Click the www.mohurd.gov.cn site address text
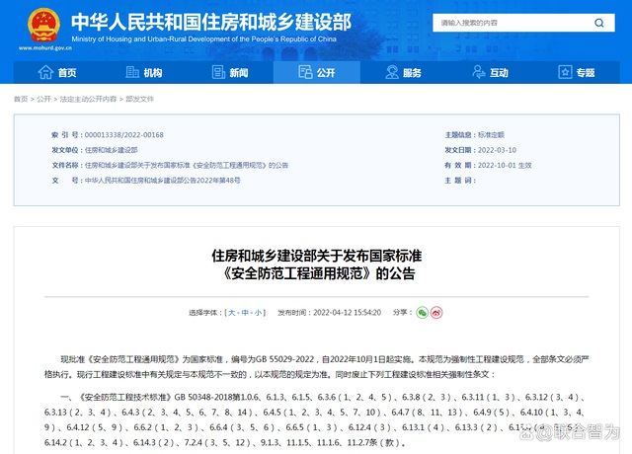Viewport: 632px width, 454px height. coord(45,48)
